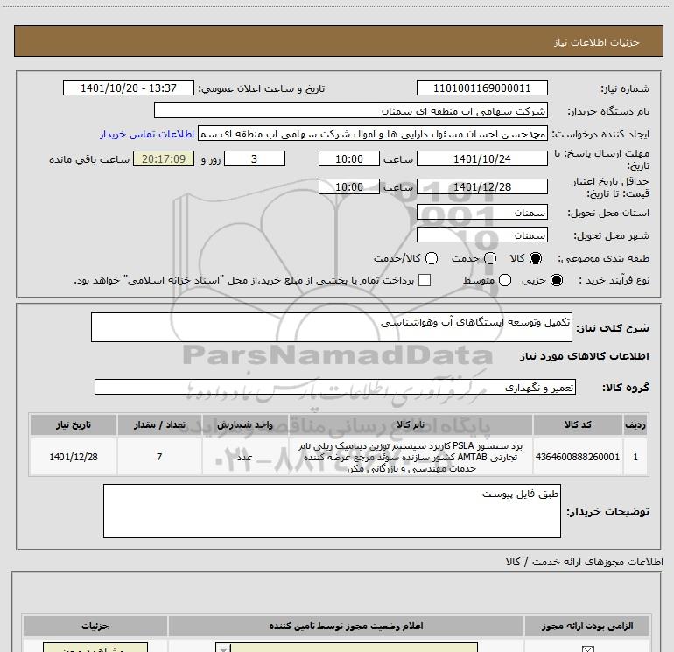The width and height of the screenshot is (674, 652).
Task: Click the واحد شمارش column header
Action: click(x=245, y=424)
